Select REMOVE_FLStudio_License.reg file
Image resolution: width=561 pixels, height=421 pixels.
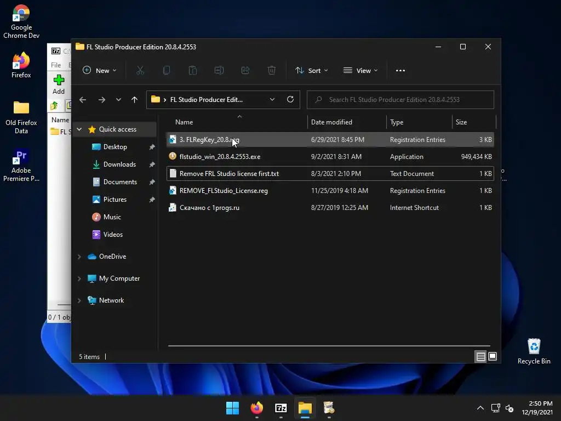[330, 190]
